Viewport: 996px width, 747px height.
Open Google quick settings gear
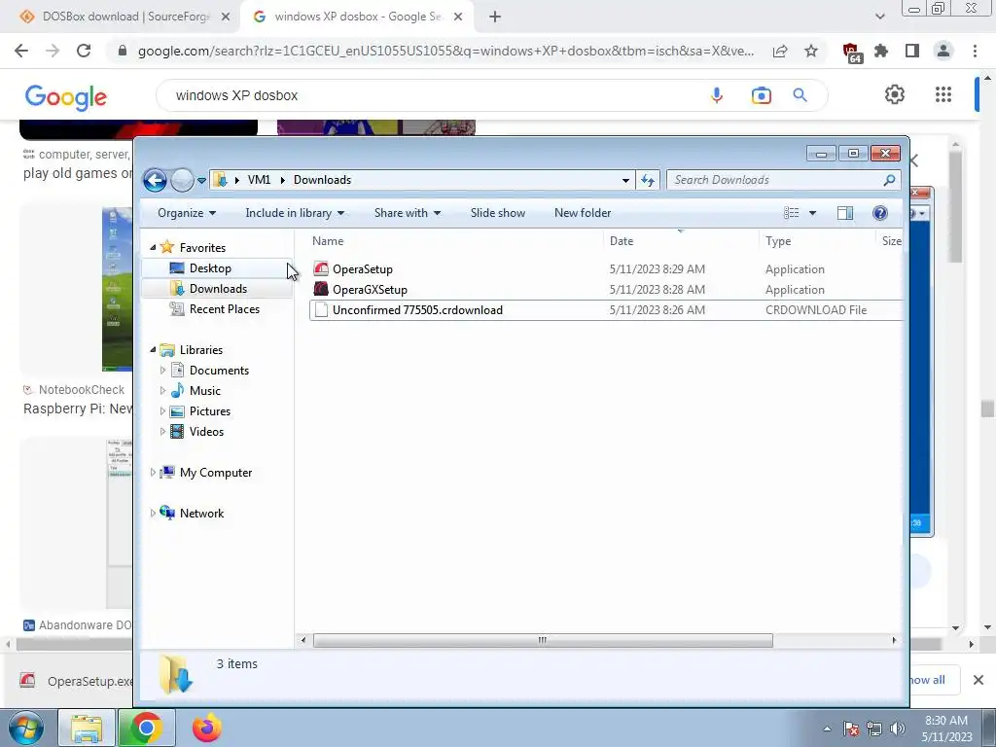point(895,94)
